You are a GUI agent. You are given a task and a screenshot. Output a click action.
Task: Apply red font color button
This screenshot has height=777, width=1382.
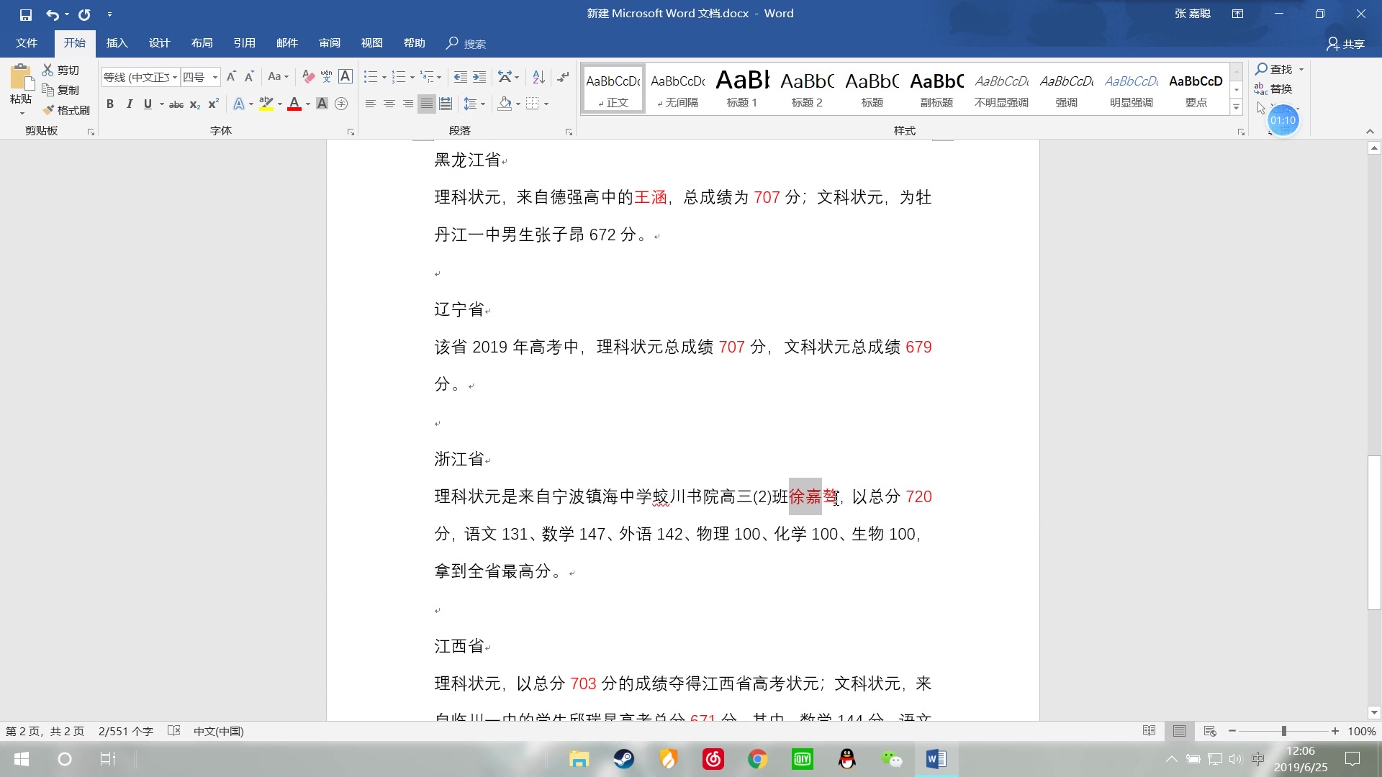[x=294, y=104]
